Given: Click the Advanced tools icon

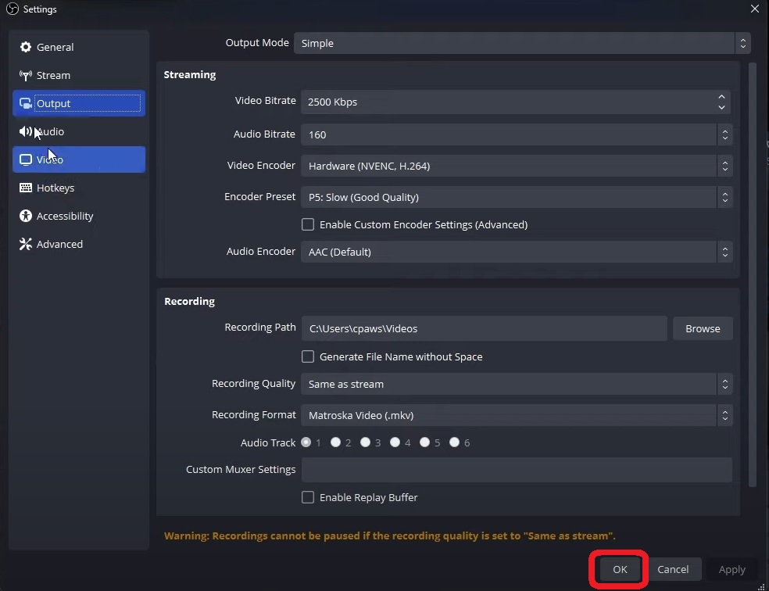Looking at the screenshot, I should (x=26, y=244).
